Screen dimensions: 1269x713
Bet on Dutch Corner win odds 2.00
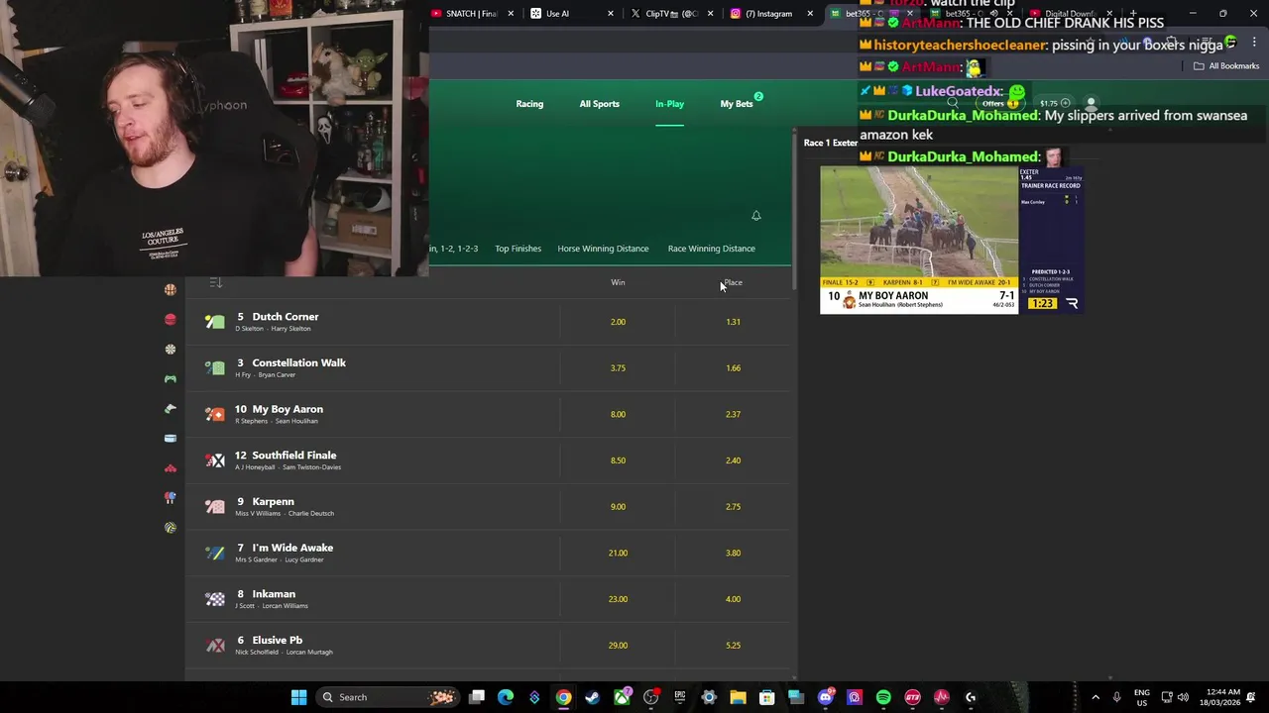coord(618,322)
